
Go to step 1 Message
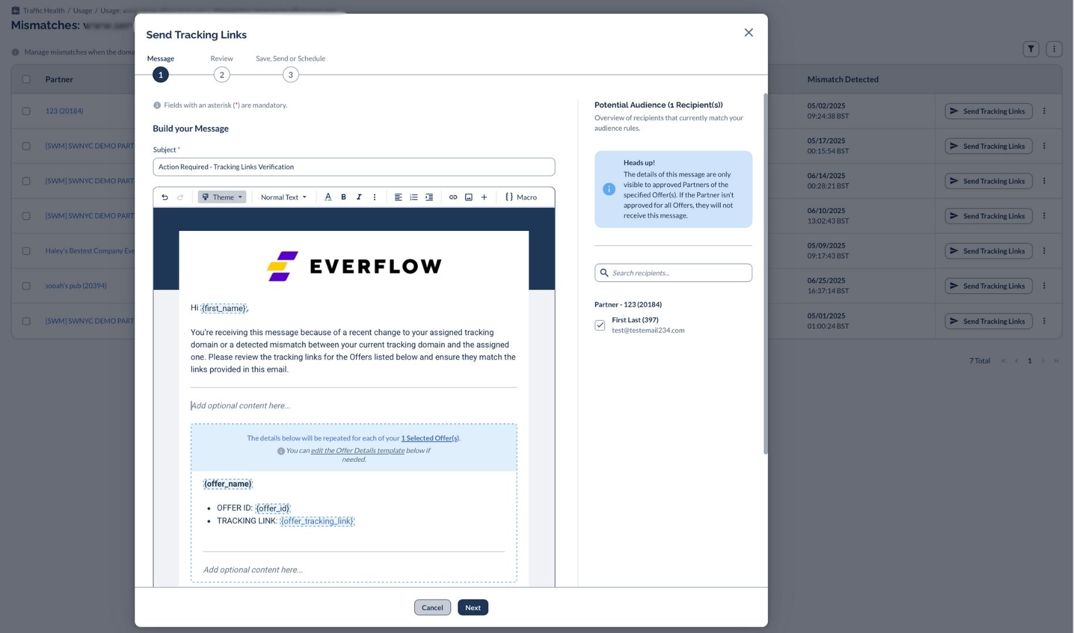(x=160, y=75)
